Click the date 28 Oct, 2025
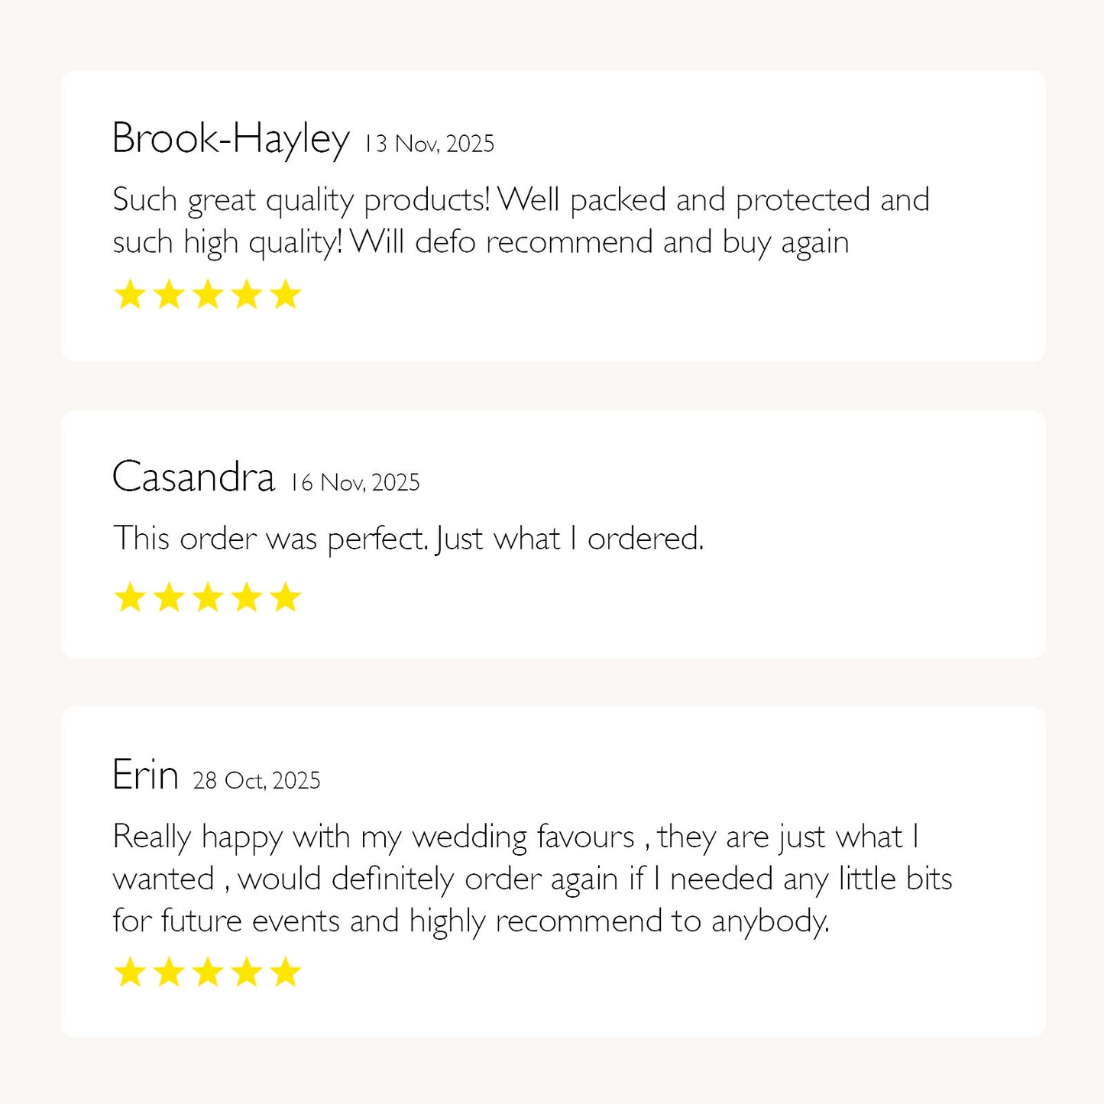Screen dimensions: 1104x1104 [x=257, y=780]
